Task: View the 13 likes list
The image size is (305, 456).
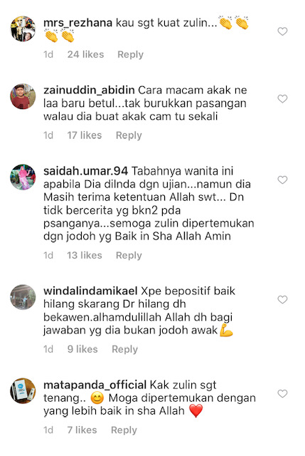Action: pos(85,255)
